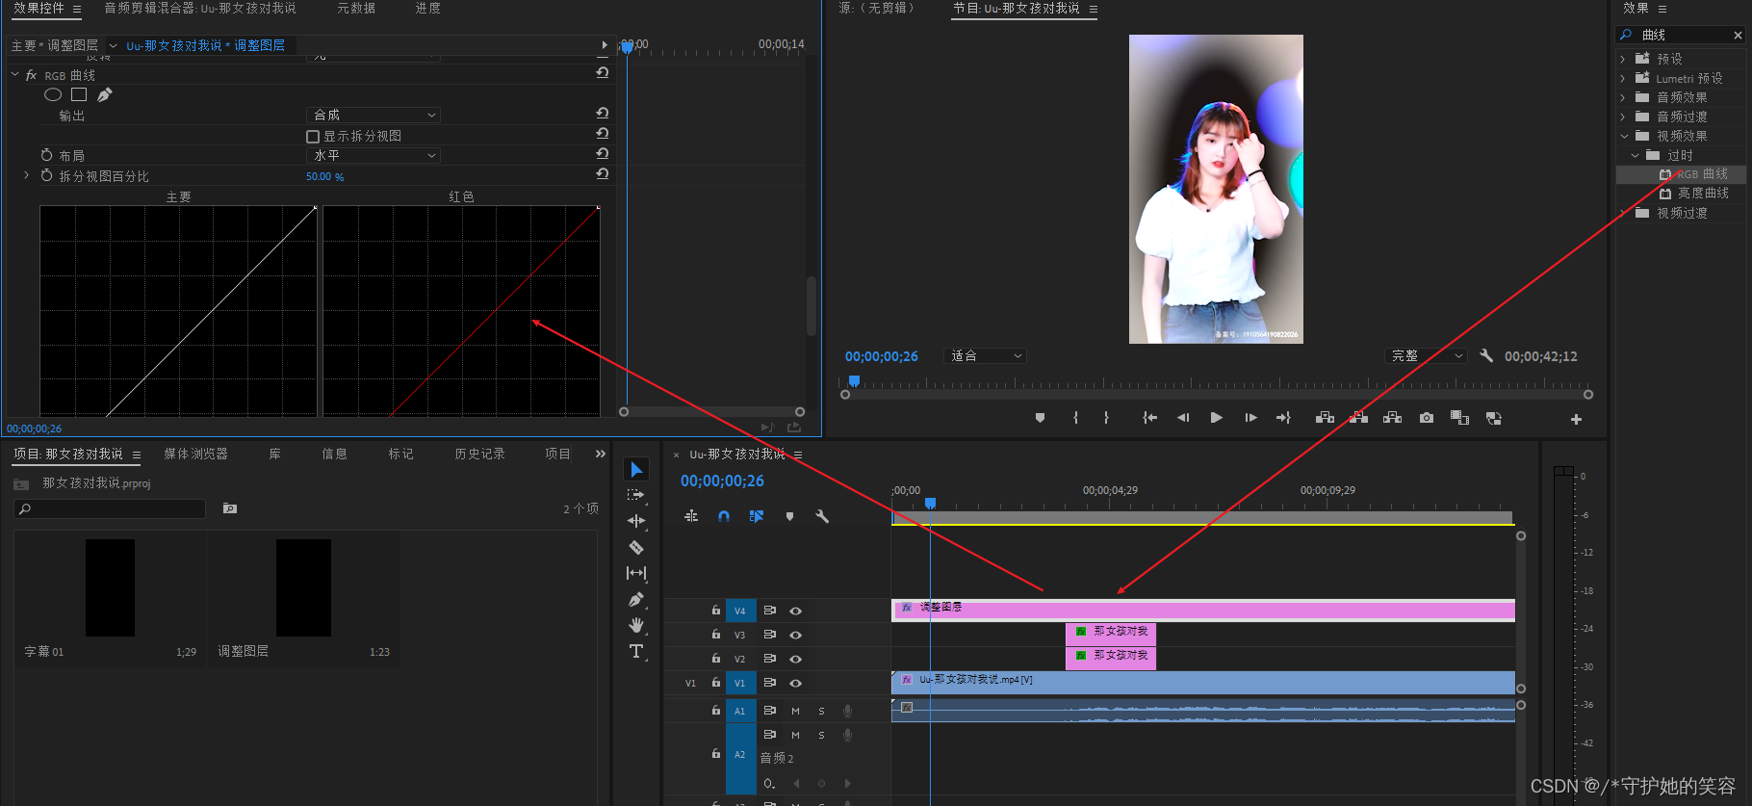Select the Selection arrow tool

coord(636,469)
